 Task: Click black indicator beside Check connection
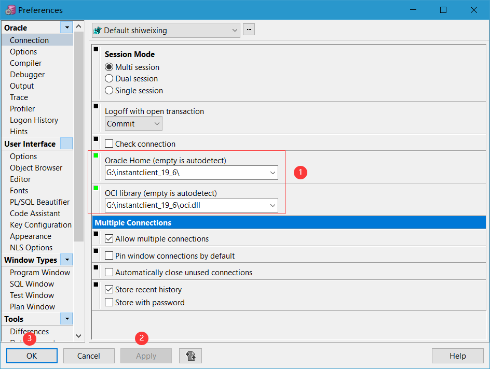96,139
